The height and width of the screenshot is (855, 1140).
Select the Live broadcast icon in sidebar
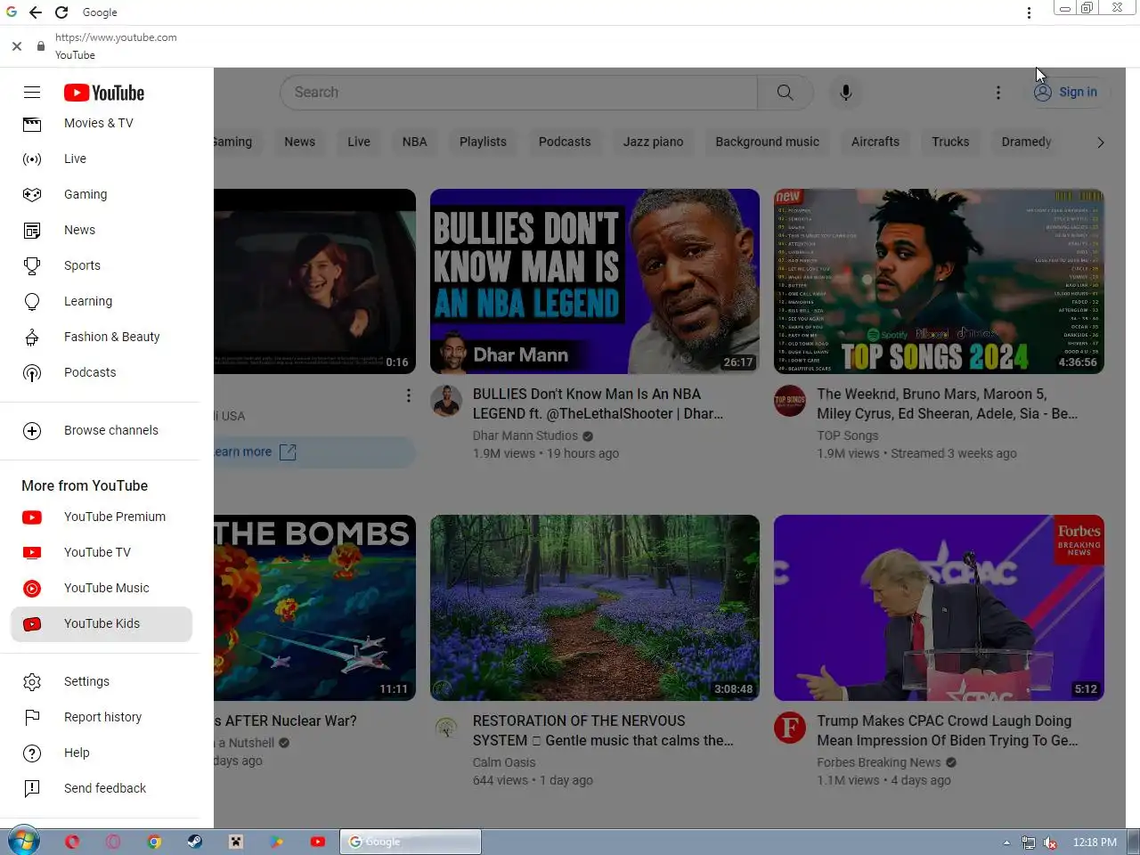point(32,159)
